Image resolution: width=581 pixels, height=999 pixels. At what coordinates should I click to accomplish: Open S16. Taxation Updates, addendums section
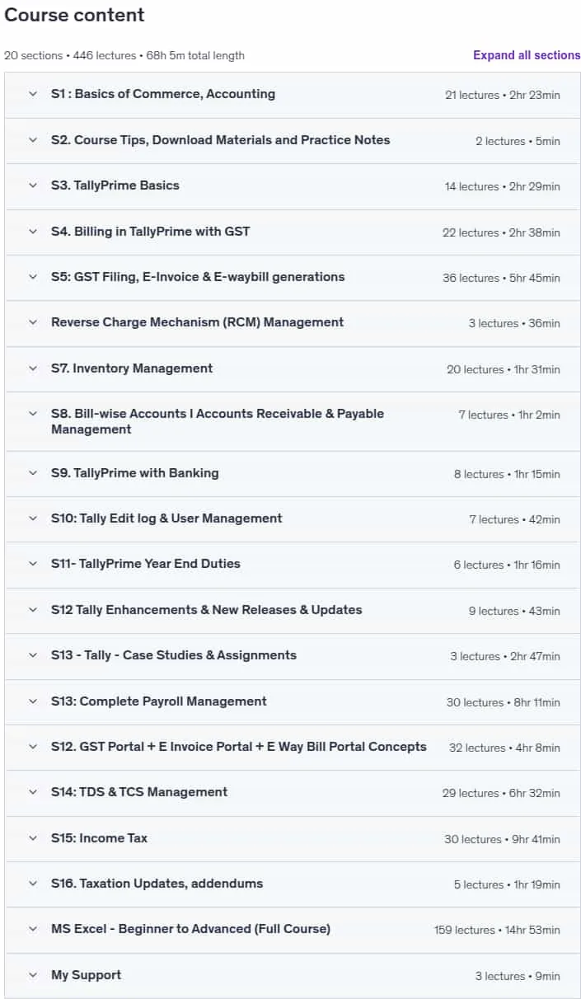coord(157,884)
